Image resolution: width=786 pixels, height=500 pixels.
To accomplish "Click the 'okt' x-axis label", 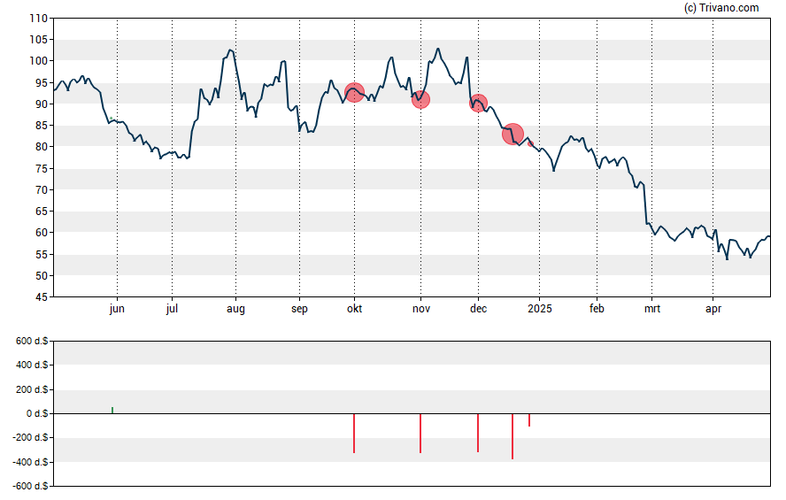I will 354,309.
